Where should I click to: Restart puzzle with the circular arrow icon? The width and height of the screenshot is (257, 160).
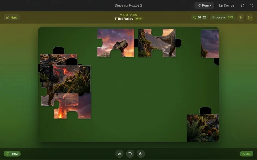(130, 154)
